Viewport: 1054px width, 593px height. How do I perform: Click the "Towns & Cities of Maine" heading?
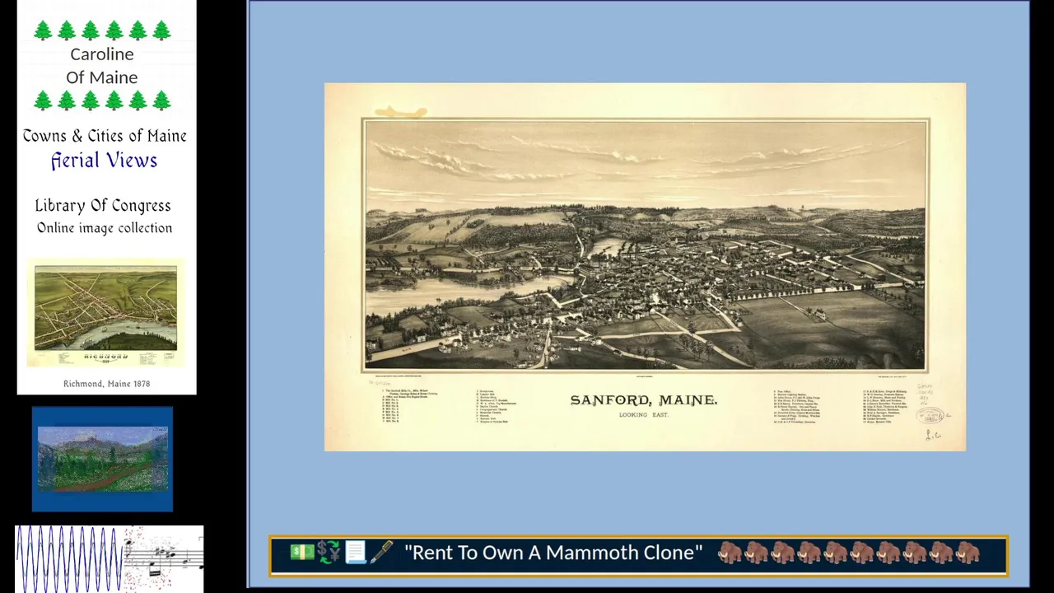tap(105, 136)
